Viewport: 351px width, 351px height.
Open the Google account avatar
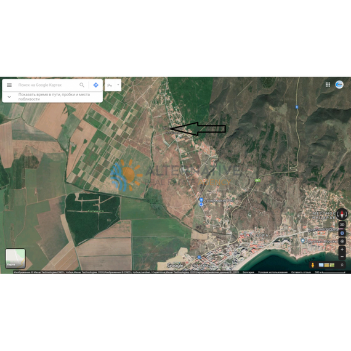(x=339, y=84)
